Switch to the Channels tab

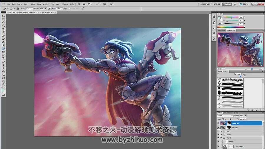click(228, 113)
